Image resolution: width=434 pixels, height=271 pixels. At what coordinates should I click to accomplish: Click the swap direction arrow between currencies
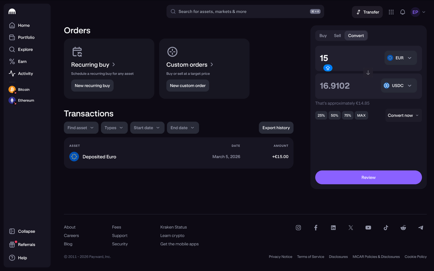368,73
